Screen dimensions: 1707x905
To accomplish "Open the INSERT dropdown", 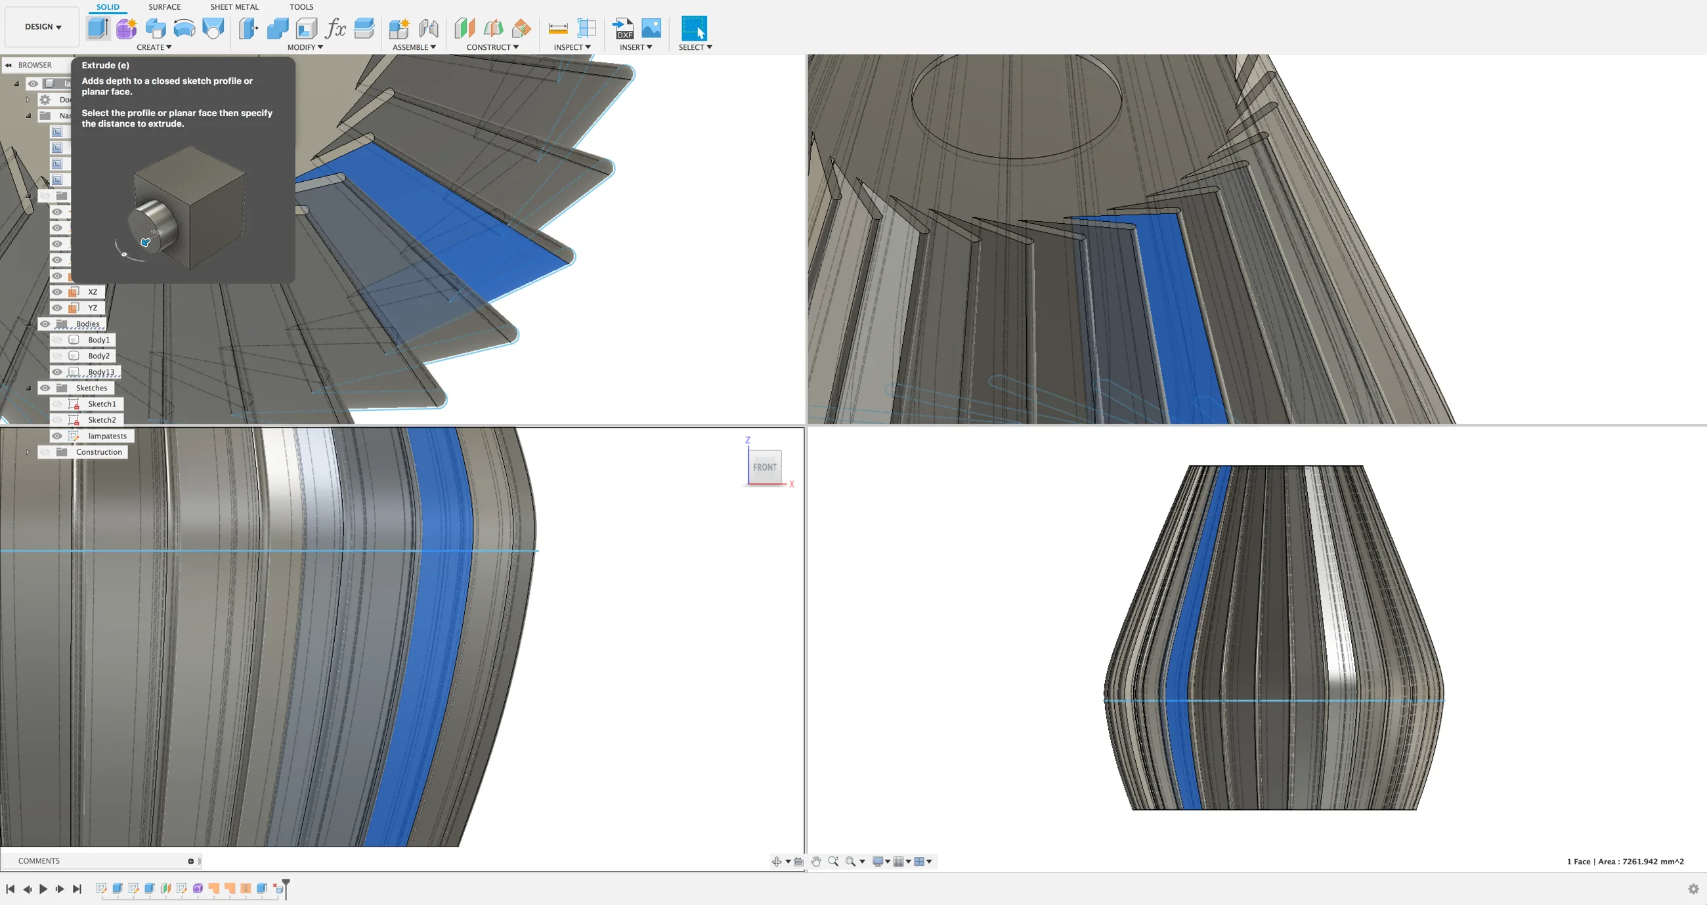I will click(x=636, y=47).
